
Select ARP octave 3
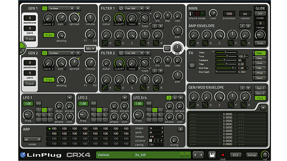point(158,140)
